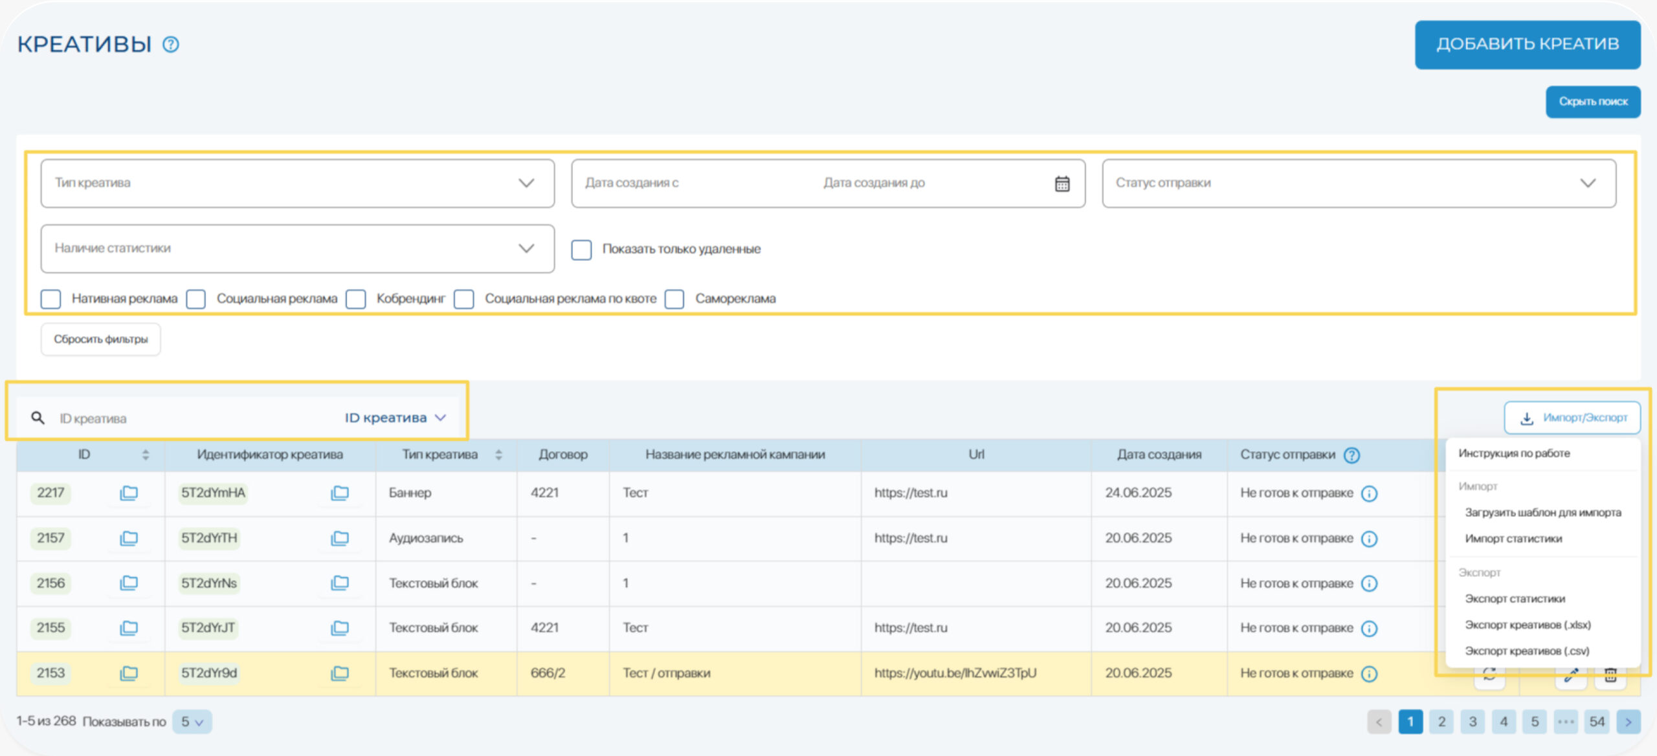The image size is (1657, 756).
Task: Sort table by ID column arrows
Action: tap(146, 455)
